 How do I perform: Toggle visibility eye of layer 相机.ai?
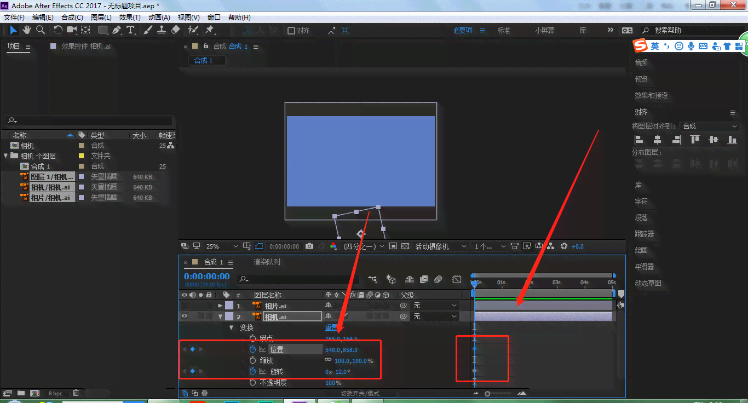tap(185, 316)
